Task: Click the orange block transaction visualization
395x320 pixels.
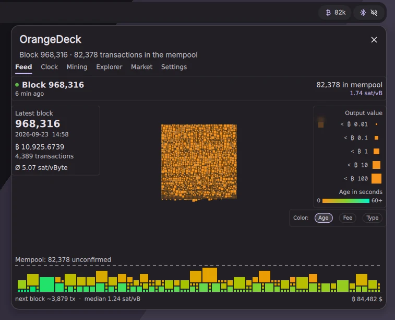Action: pyautogui.click(x=199, y=163)
